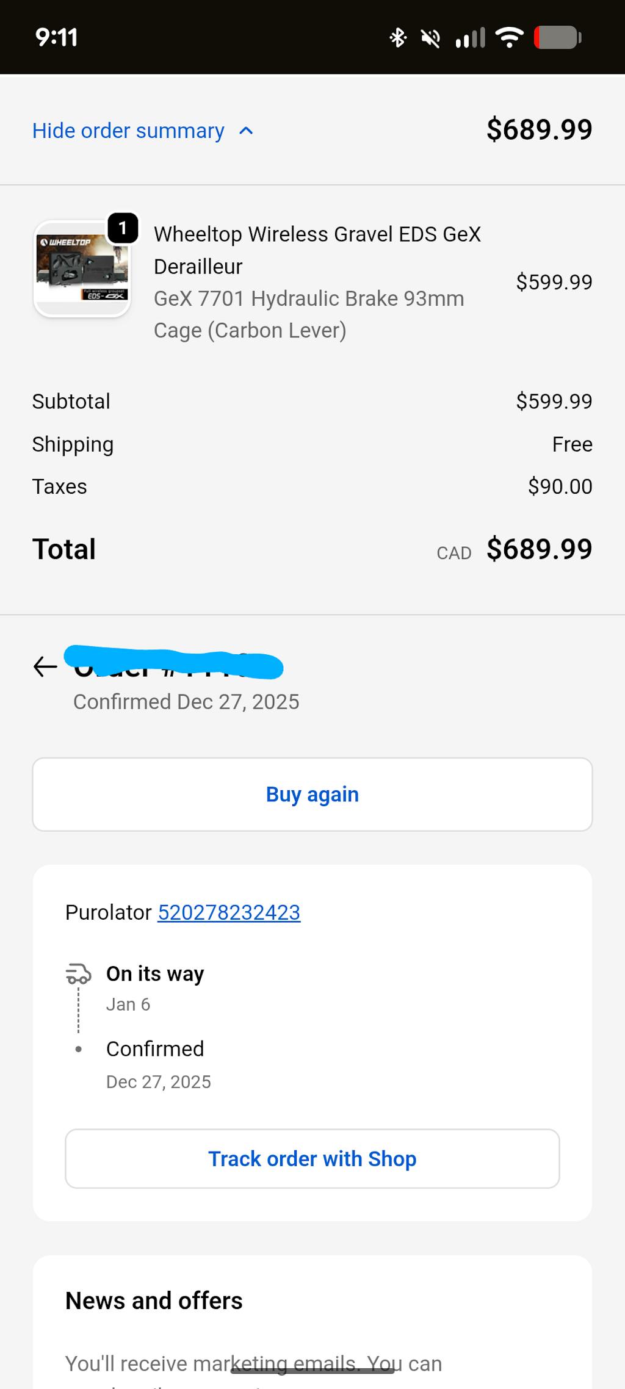The height and width of the screenshot is (1389, 625).
Task: Tap the home gesture bar at bottom
Action: click(312, 1371)
